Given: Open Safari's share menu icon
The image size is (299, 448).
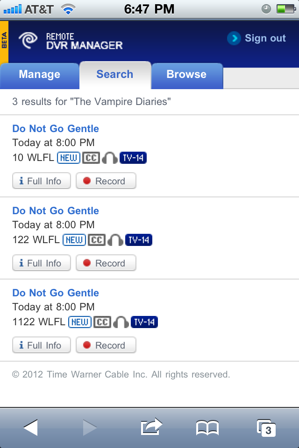Looking at the screenshot, I should [151, 427].
